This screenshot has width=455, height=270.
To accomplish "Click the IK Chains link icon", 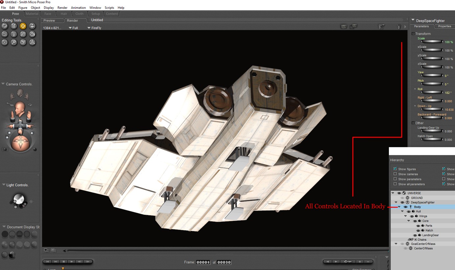I will (411, 240).
